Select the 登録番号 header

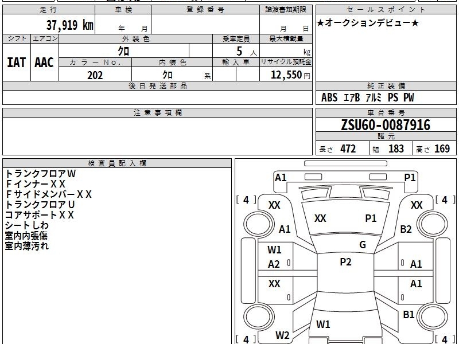(205, 10)
